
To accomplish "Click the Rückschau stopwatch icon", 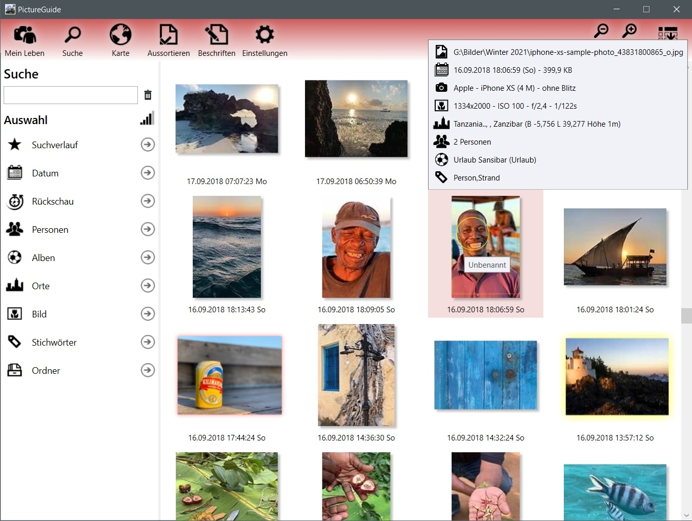I will [x=15, y=201].
